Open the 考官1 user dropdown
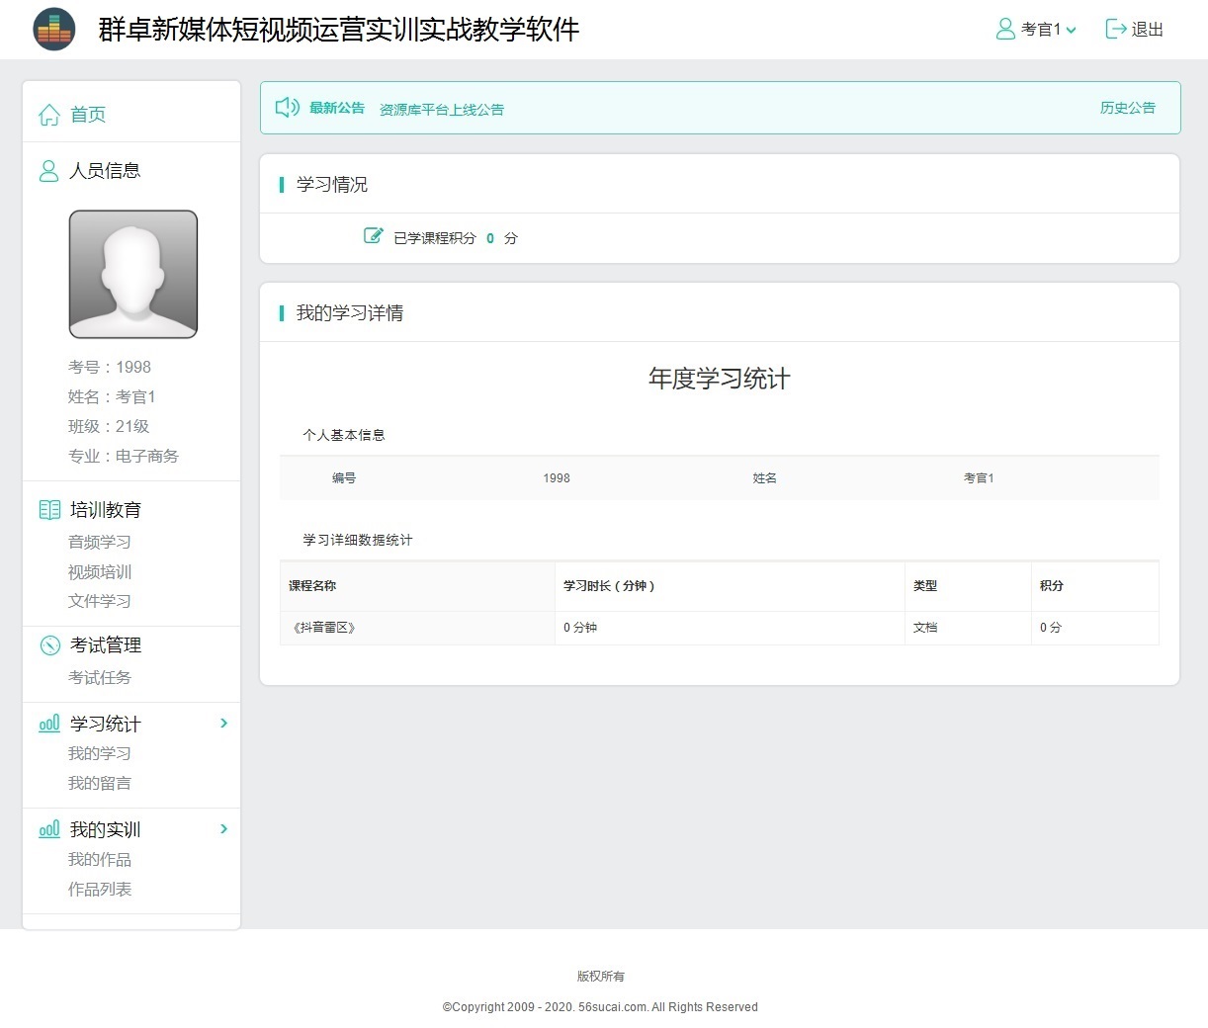Image resolution: width=1208 pixels, height=1028 pixels. pos(1038,30)
